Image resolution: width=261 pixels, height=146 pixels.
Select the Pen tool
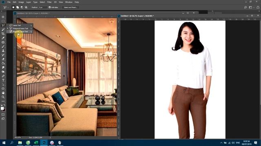click(3, 76)
